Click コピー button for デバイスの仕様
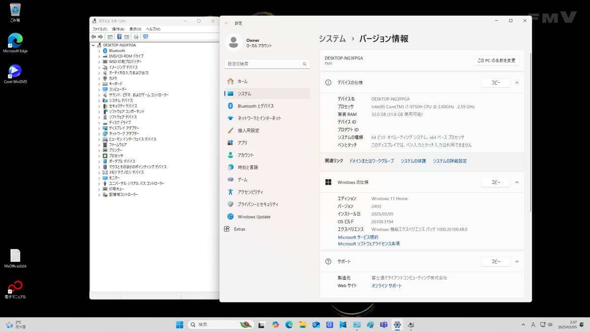 pos(496,83)
